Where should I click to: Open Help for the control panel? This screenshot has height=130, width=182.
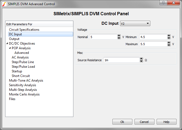click(x=166, y=122)
